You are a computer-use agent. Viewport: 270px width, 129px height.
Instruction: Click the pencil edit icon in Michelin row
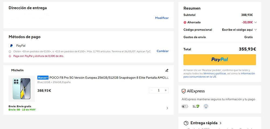(167, 70)
